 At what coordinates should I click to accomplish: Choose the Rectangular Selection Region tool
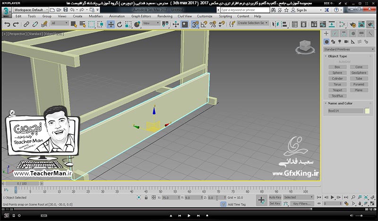coord(91,25)
